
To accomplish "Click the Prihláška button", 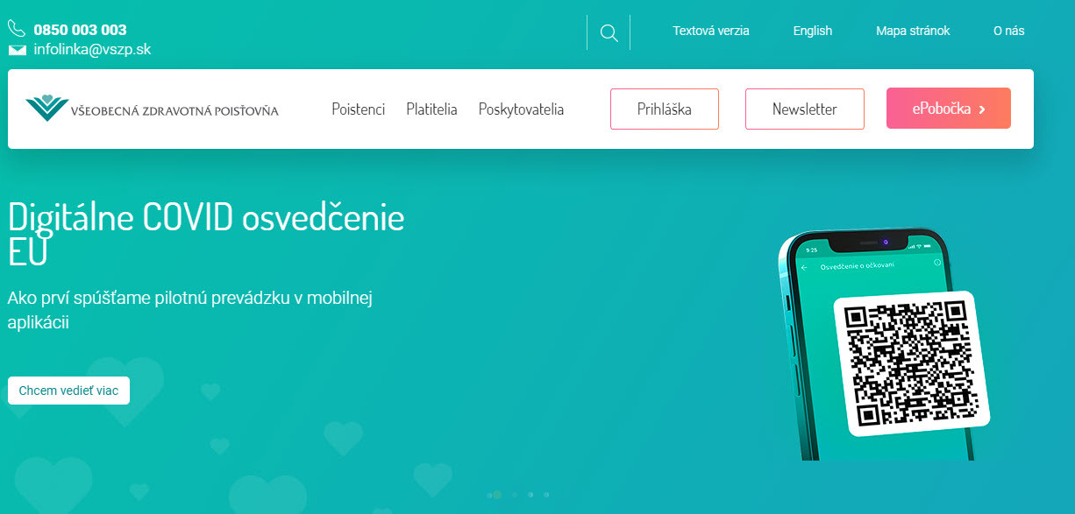I will (665, 109).
